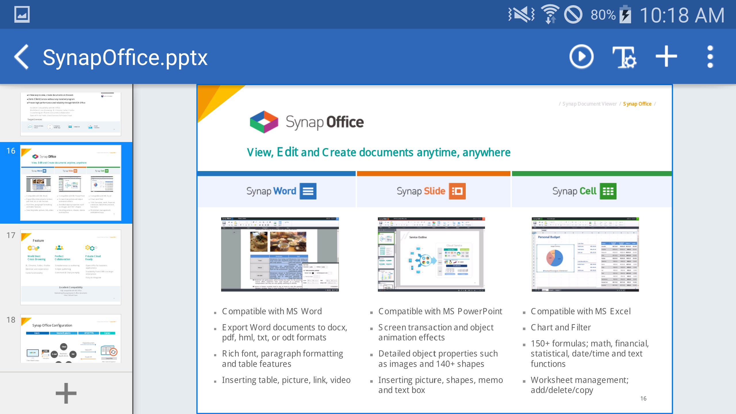The width and height of the screenshot is (736, 414).
Task: Add new slide at panel bottom
Action: click(66, 393)
